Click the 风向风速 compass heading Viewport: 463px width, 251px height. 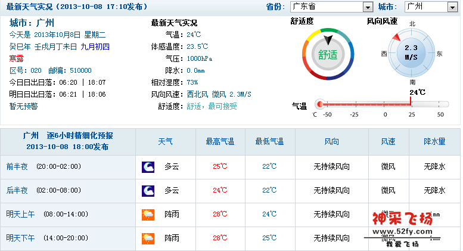382,21
